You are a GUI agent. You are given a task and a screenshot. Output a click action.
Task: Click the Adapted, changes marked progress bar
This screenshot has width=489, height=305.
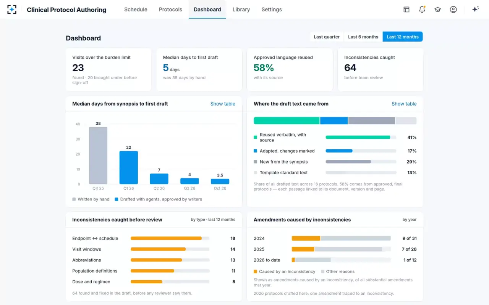click(361, 151)
